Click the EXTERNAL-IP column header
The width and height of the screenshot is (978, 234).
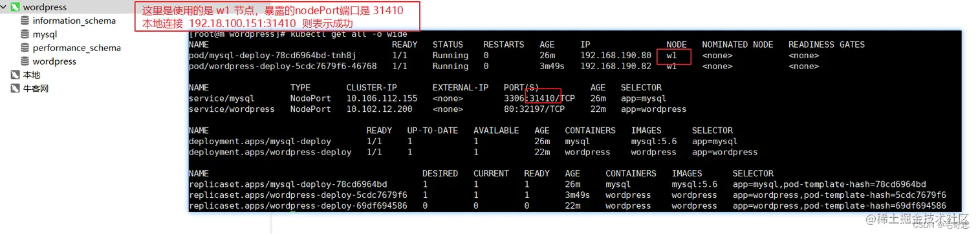pos(461,87)
